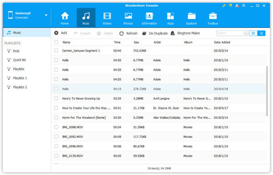Image resolution: width=273 pixels, height=175 pixels.
Task: Click Export in the toolbar
Action: pyautogui.click(x=82, y=33)
